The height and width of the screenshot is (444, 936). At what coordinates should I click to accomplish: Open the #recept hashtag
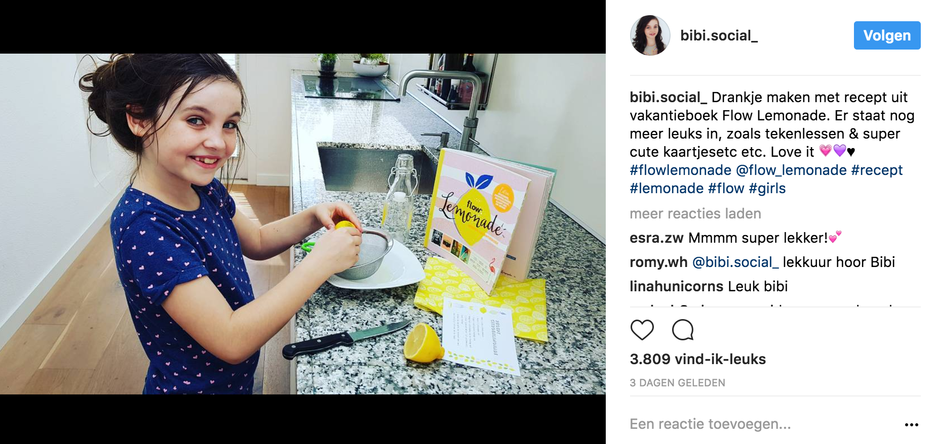(x=877, y=170)
